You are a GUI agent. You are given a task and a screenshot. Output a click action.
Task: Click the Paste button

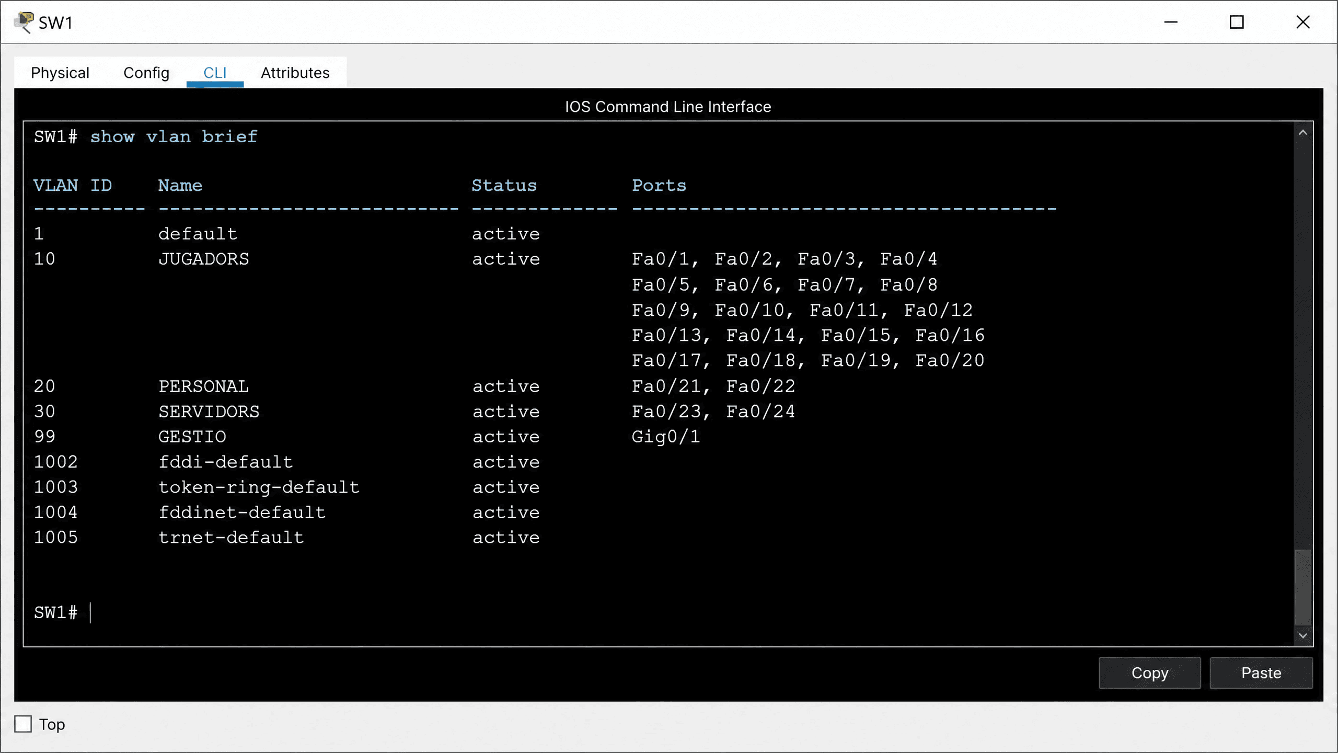1261,673
